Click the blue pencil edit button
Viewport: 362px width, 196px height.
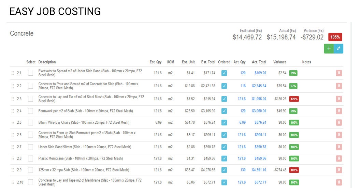click(338, 49)
